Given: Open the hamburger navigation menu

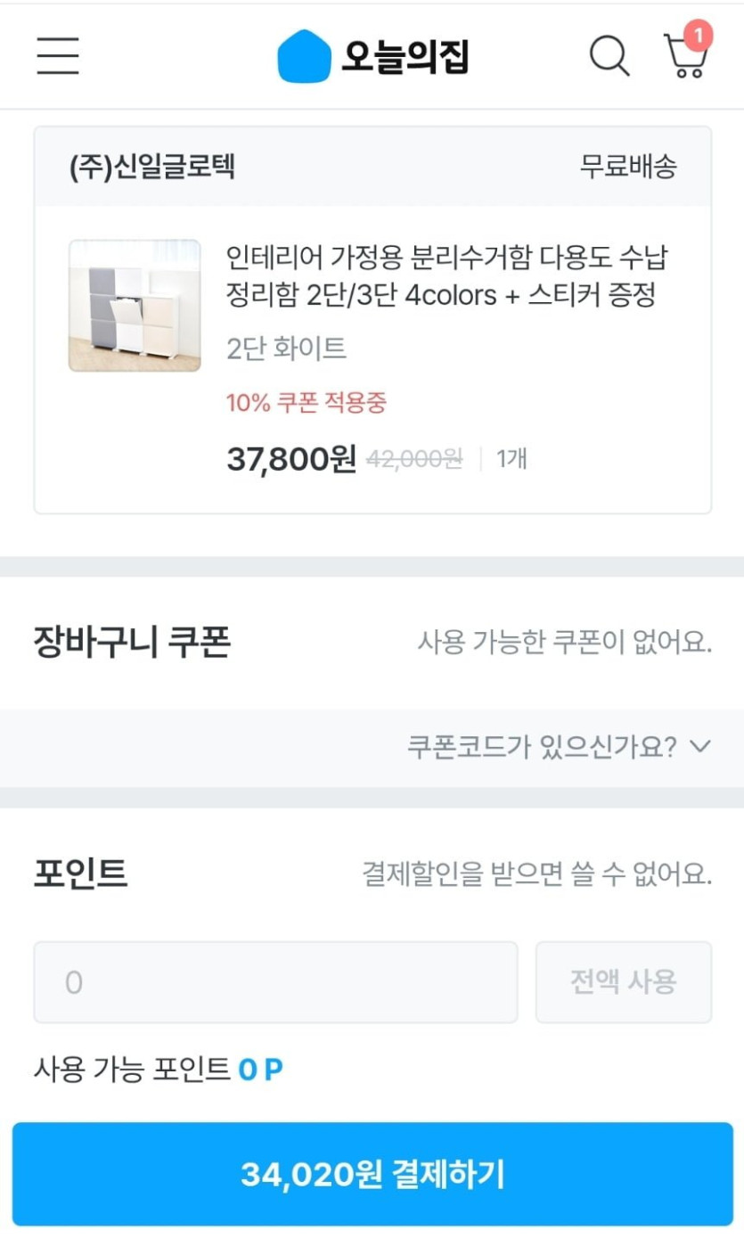Looking at the screenshot, I should 58,56.
